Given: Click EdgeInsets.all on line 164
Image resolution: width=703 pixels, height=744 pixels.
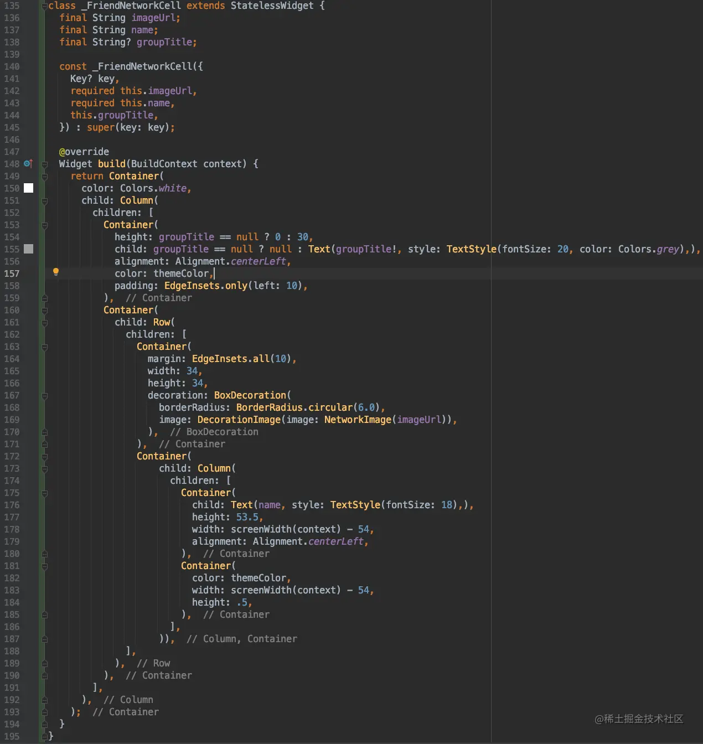Looking at the screenshot, I should coord(231,359).
